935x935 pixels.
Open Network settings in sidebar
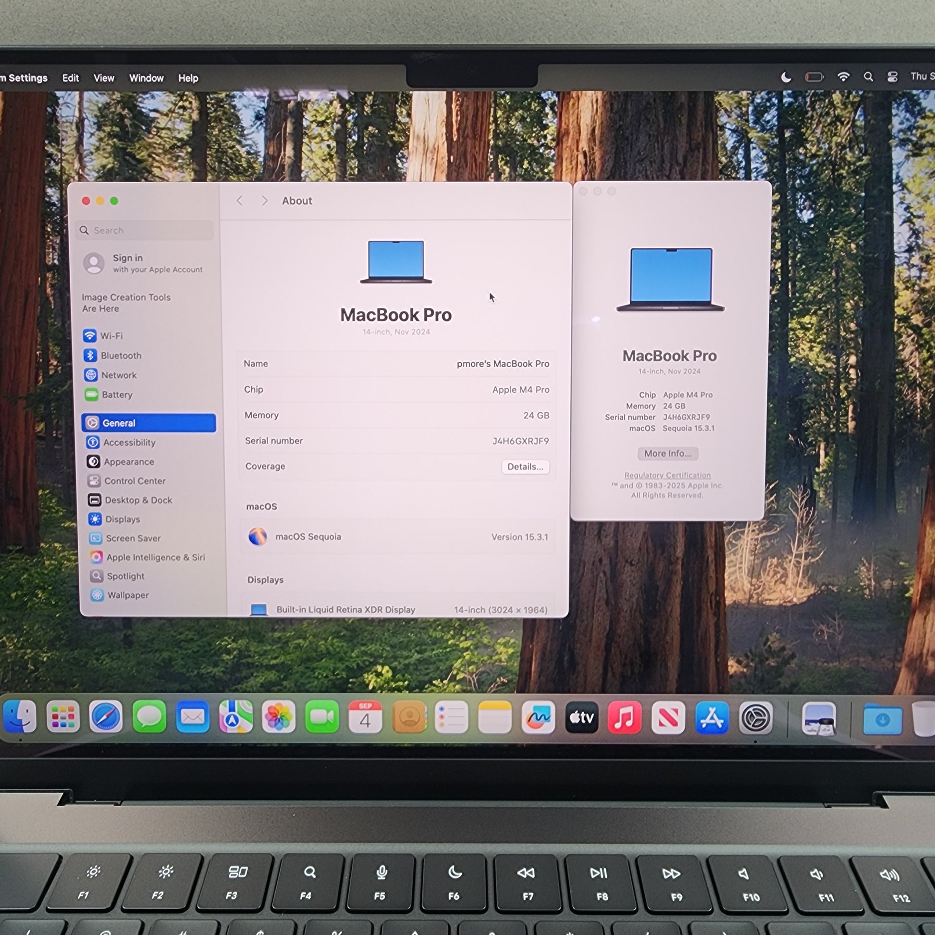(x=111, y=375)
